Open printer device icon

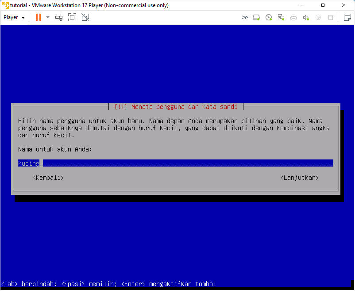[x=293, y=17]
